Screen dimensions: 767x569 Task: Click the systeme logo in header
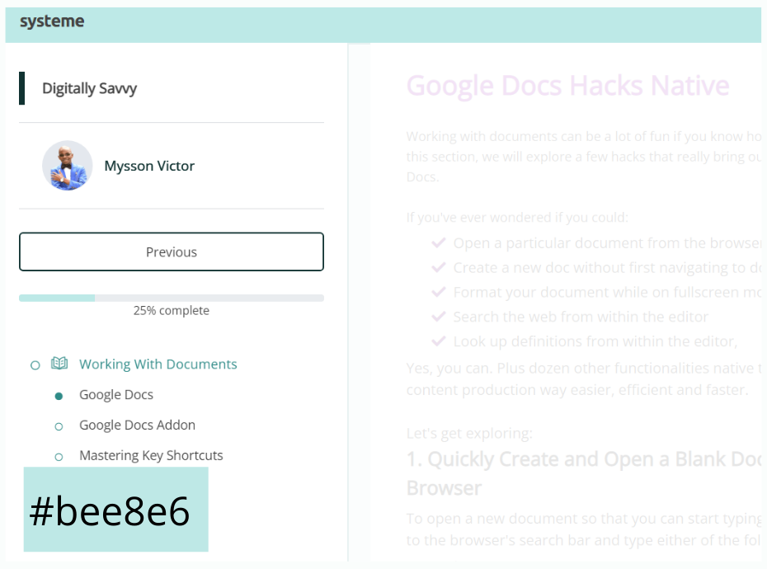tap(52, 21)
